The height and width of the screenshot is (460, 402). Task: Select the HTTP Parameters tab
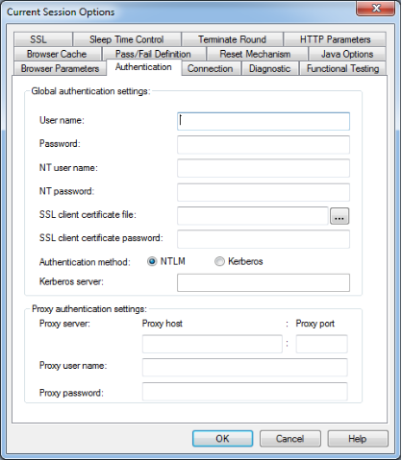(x=335, y=39)
